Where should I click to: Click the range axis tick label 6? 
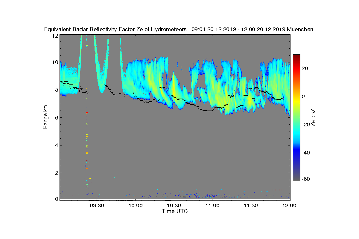(56, 118)
